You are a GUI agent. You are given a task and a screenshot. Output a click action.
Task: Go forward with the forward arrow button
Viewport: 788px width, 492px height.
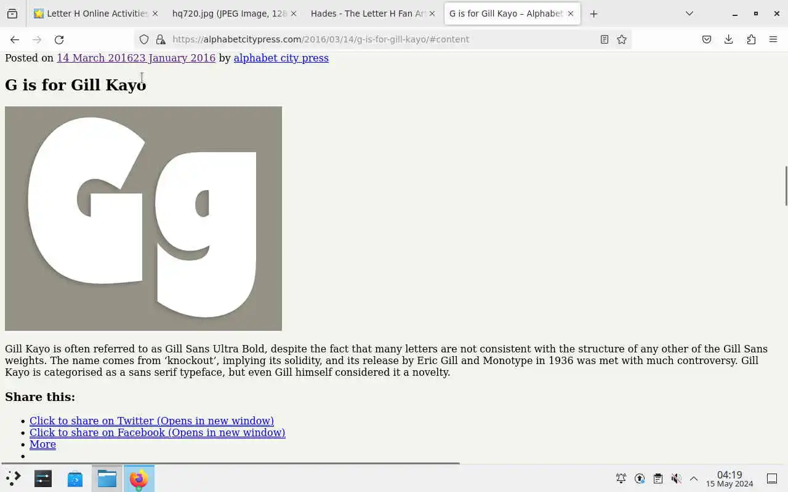click(37, 39)
